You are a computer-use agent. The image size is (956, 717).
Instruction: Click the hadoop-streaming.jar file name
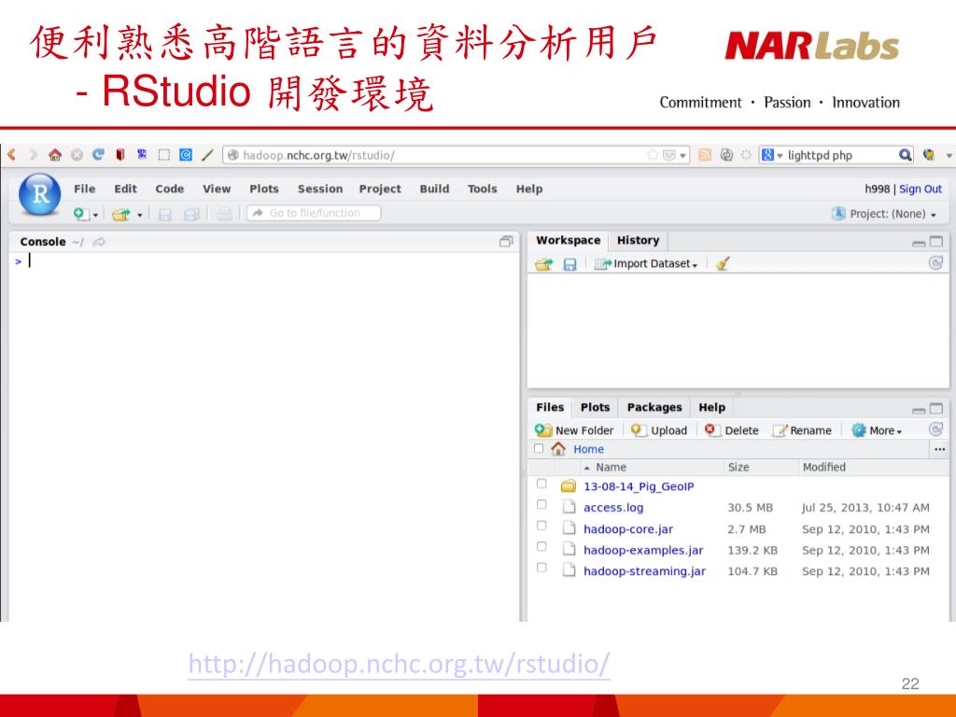click(644, 571)
